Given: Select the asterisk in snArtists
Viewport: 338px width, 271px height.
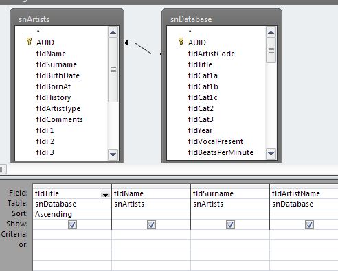Looking at the screenshot, I should pyautogui.click(x=38, y=31).
